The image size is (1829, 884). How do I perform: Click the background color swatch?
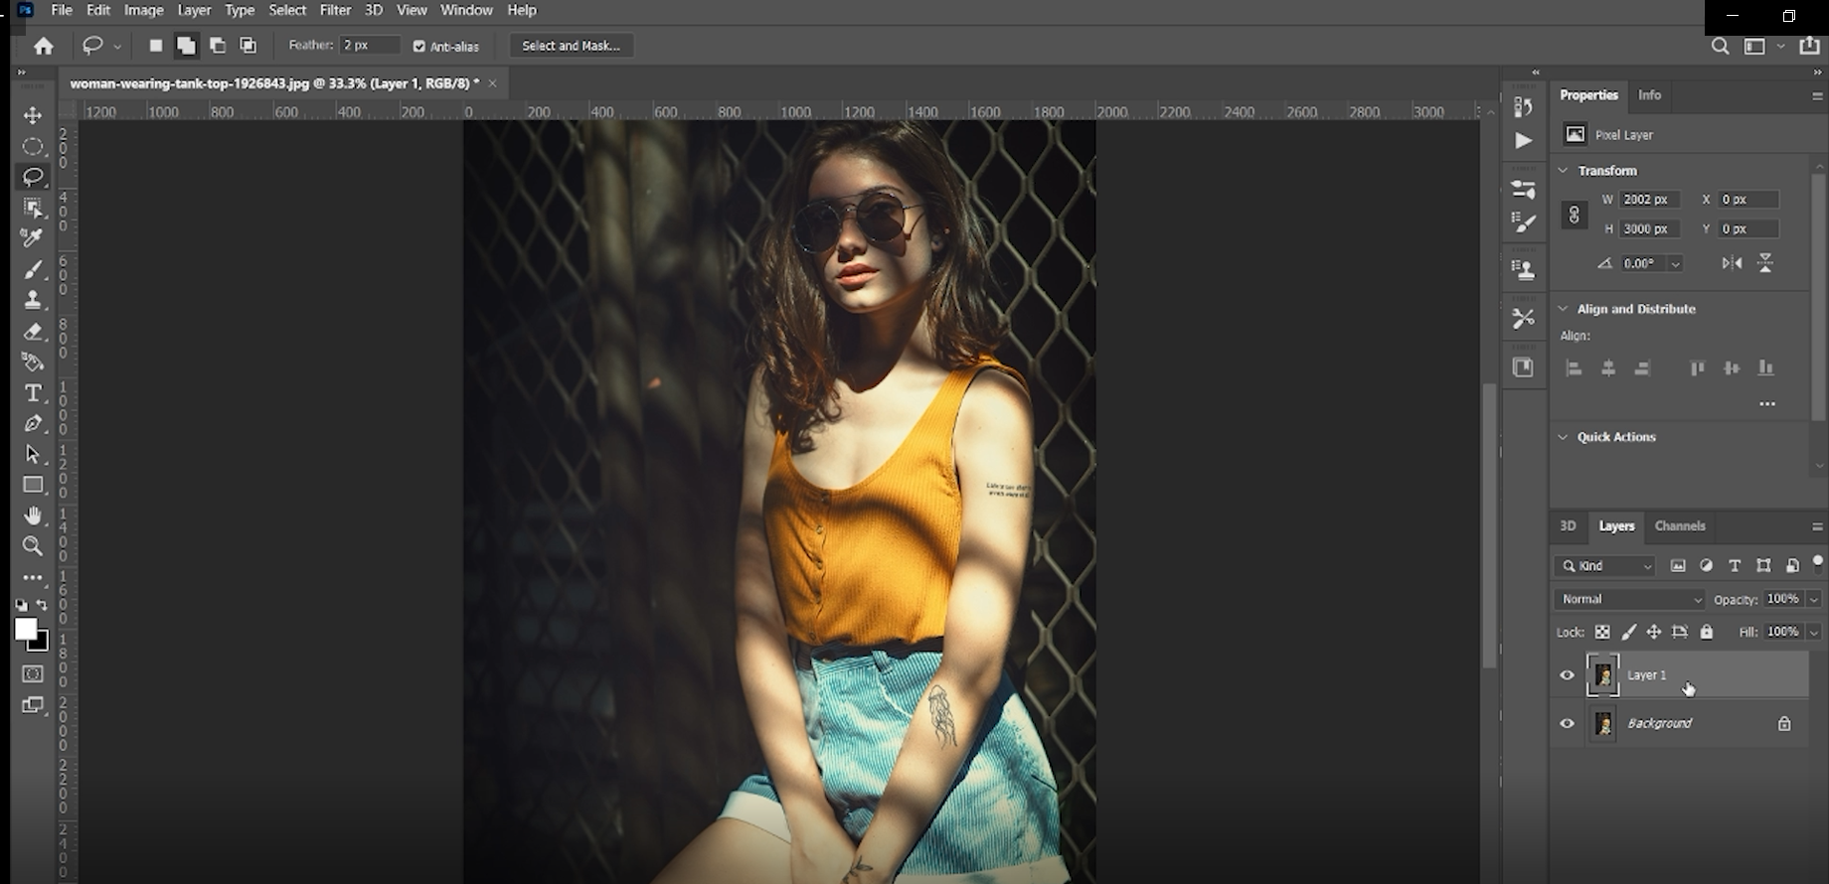pyautogui.click(x=42, y=646)
